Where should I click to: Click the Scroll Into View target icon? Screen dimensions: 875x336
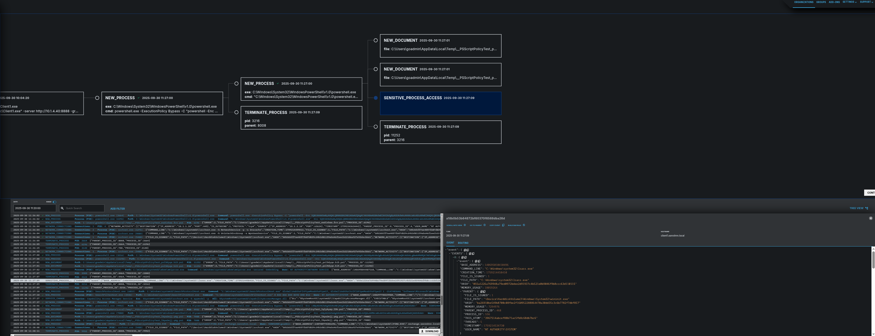pos(465,225)
